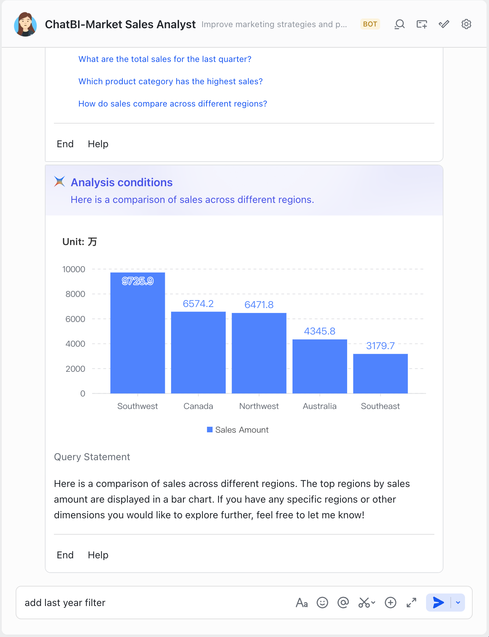Image resolution: width=489 pixels, height=637 pixels.
Task: Click 'How do sales compare across regions' link
Action: 173,104
